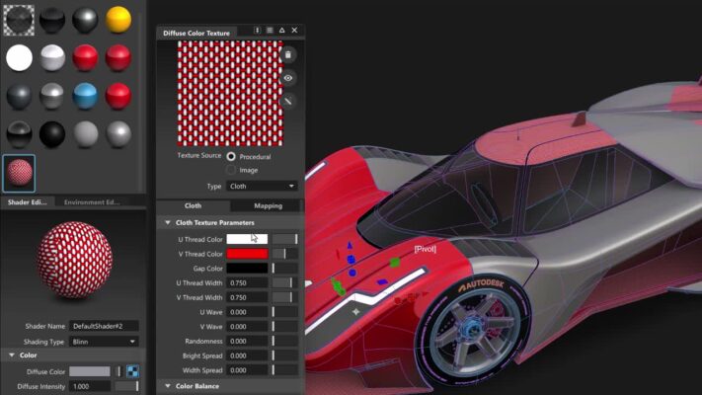
Task: Adjust the V Thread Width slider
Action: 285,297
